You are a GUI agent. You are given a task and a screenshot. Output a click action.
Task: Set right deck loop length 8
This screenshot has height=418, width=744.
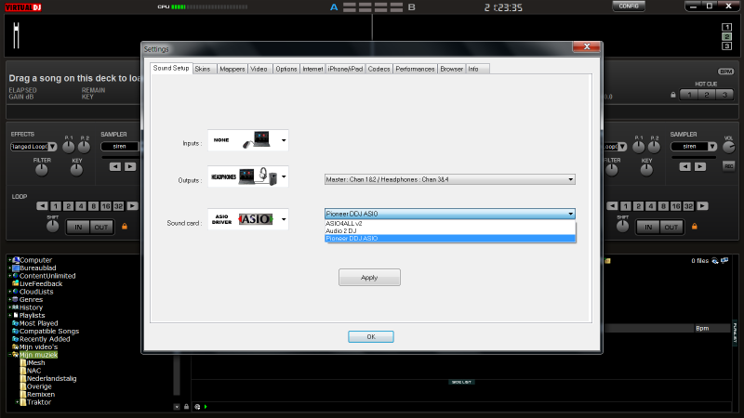pyautogui.click(x=663, y=206)
